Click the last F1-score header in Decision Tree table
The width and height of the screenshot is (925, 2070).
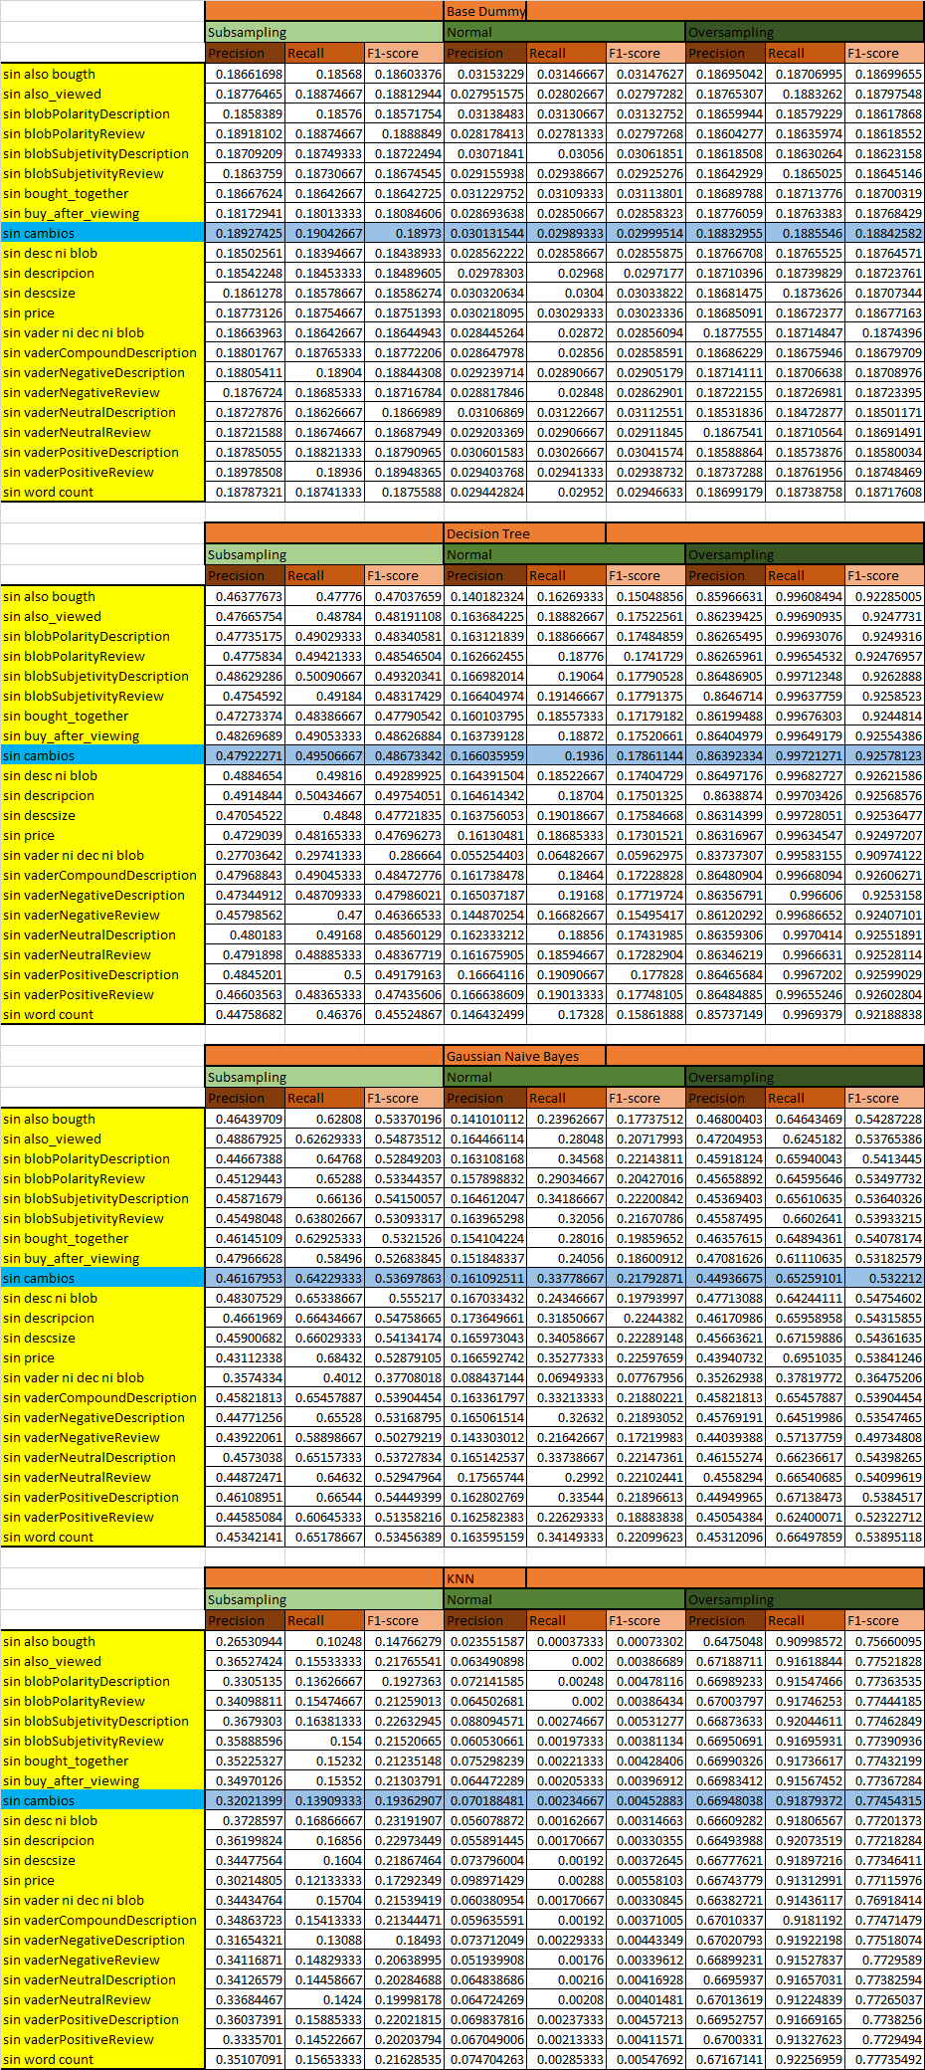884,576
